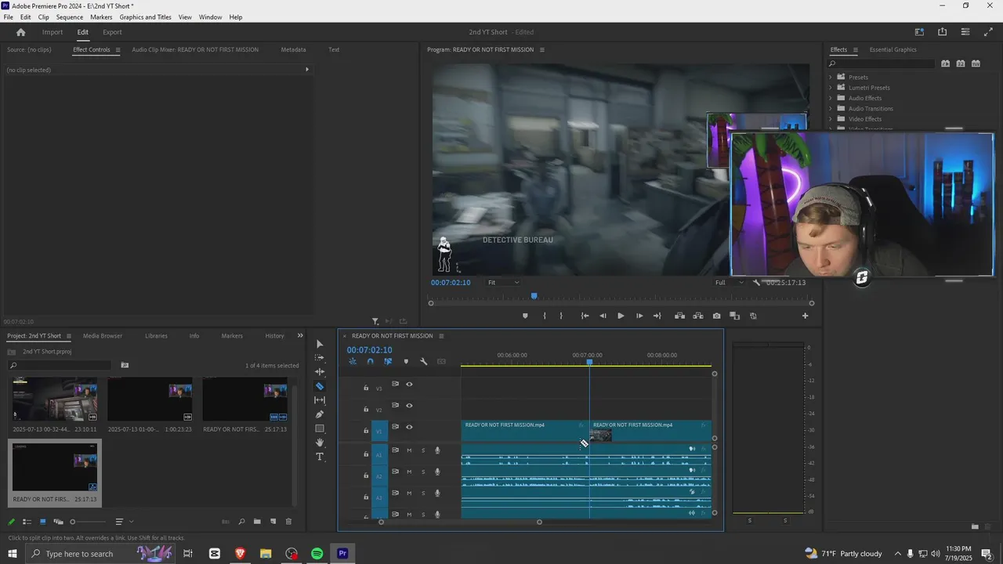The width and height of the screenshot is (1003, 564).
Task: Switch Project panel to Freeform view
Action: click(58, 522)
